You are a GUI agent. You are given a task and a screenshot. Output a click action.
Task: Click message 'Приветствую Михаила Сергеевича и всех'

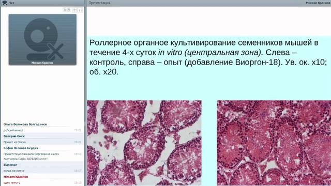31,154
